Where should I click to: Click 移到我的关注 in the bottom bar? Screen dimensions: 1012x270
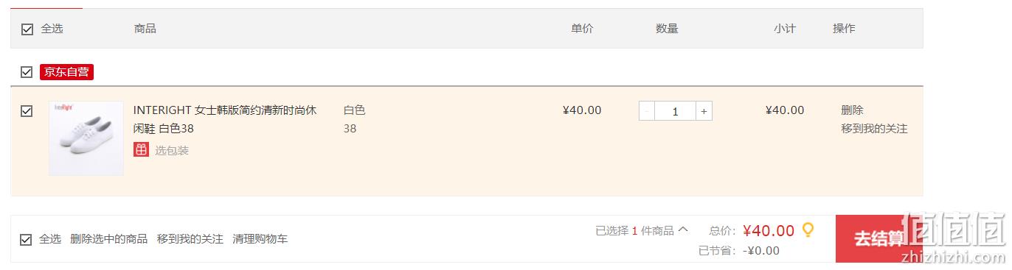point(190,239)
